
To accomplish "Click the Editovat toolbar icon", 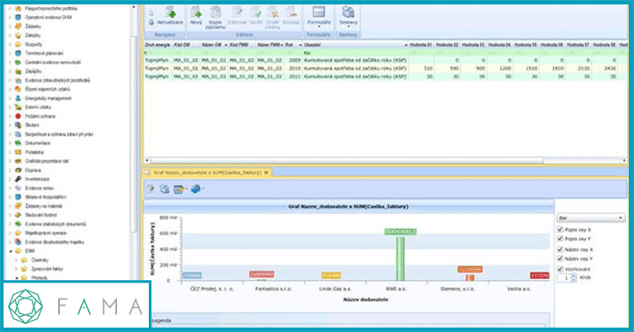I will [237, 12].
